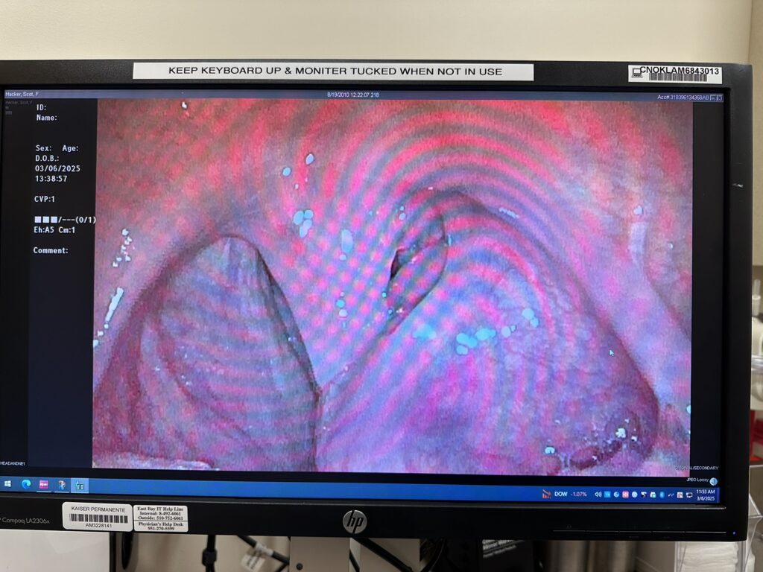Viewport: 763px width, 572px height.
Task: Click the volume speaker tray icon
Action: pyautogui.click(x=598, y=495)
